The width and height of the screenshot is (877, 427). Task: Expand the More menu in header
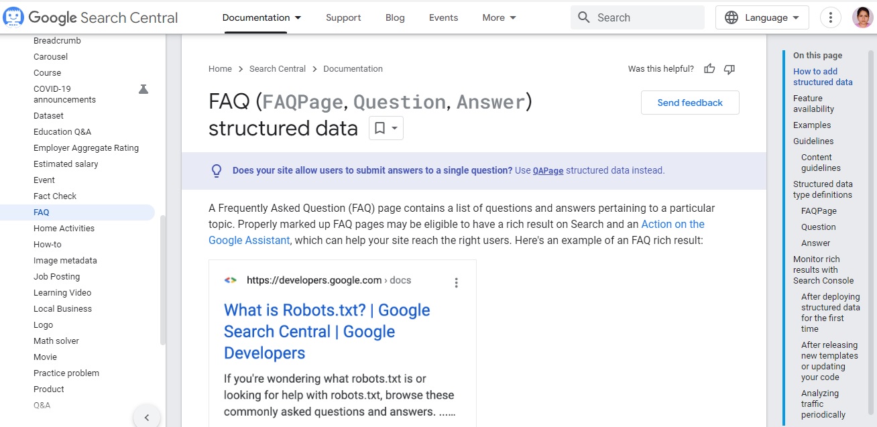pyautogui.click(x=500, y=17)
